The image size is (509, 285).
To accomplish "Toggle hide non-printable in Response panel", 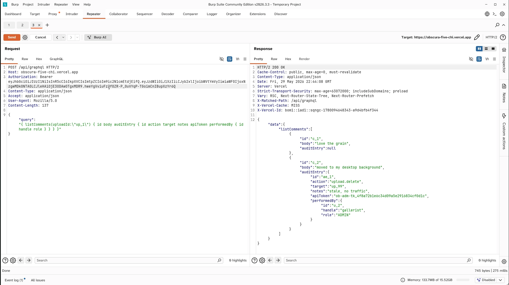I will tap(471, 59).
